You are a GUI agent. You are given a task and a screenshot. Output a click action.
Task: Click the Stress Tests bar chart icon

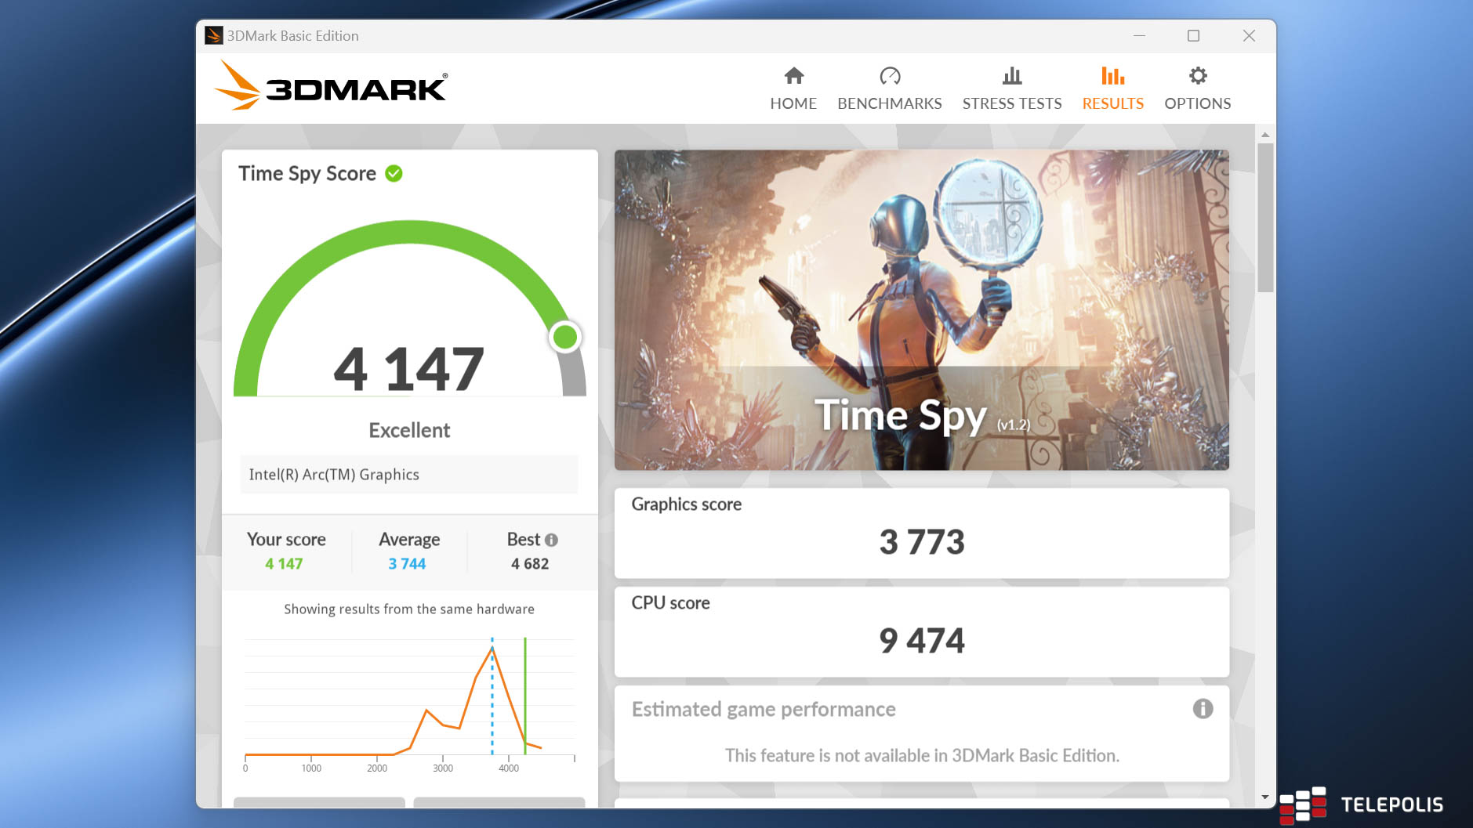[x=1011, y=76]
